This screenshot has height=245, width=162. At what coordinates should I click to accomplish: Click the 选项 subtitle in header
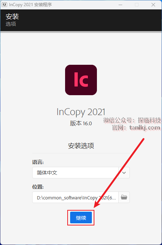[x=11, y=24]
